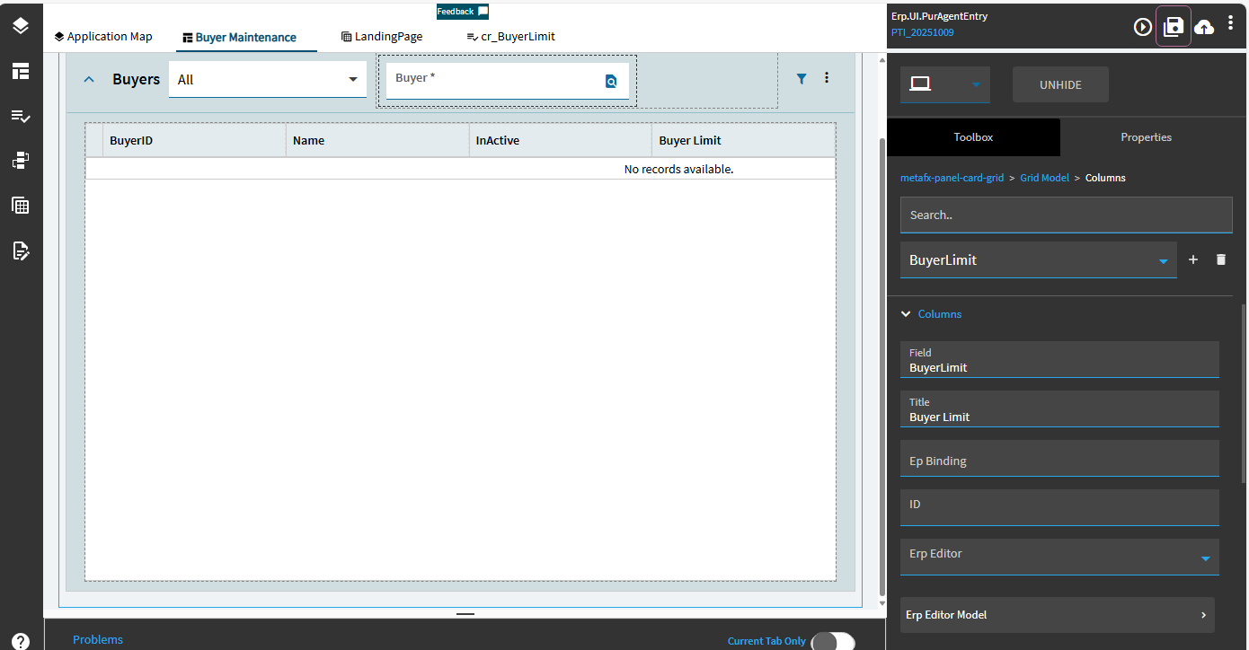Image resolution: width=1249 pixels, height=650 pixels.
Task: Delete the BuyerLimit column with trash icon
Action: click(1220, 259)
